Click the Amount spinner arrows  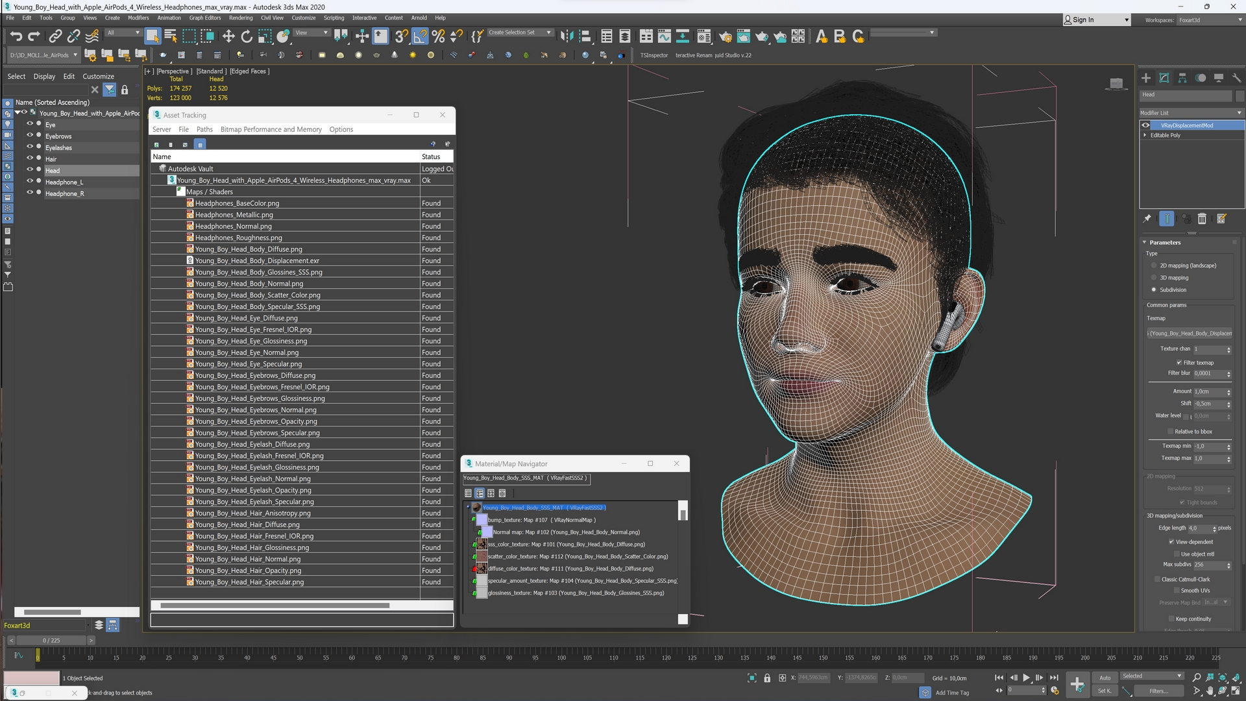click(1228, 392)
